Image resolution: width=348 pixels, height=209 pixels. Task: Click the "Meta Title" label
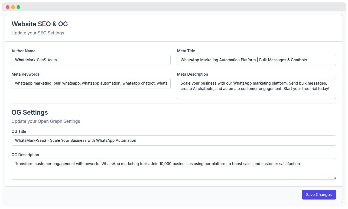point(186,51)
